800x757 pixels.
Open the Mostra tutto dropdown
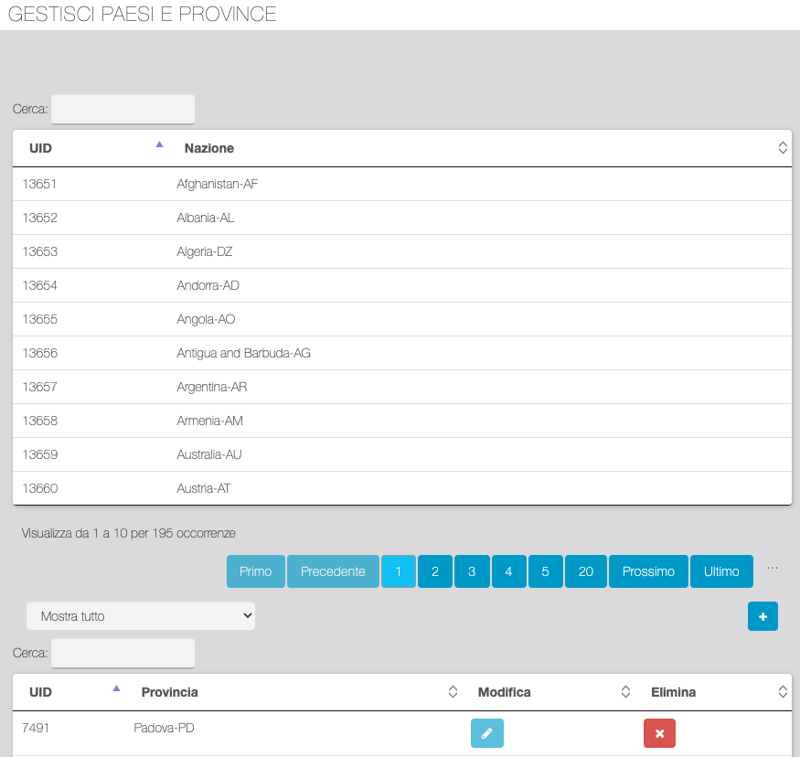point(141,616)
